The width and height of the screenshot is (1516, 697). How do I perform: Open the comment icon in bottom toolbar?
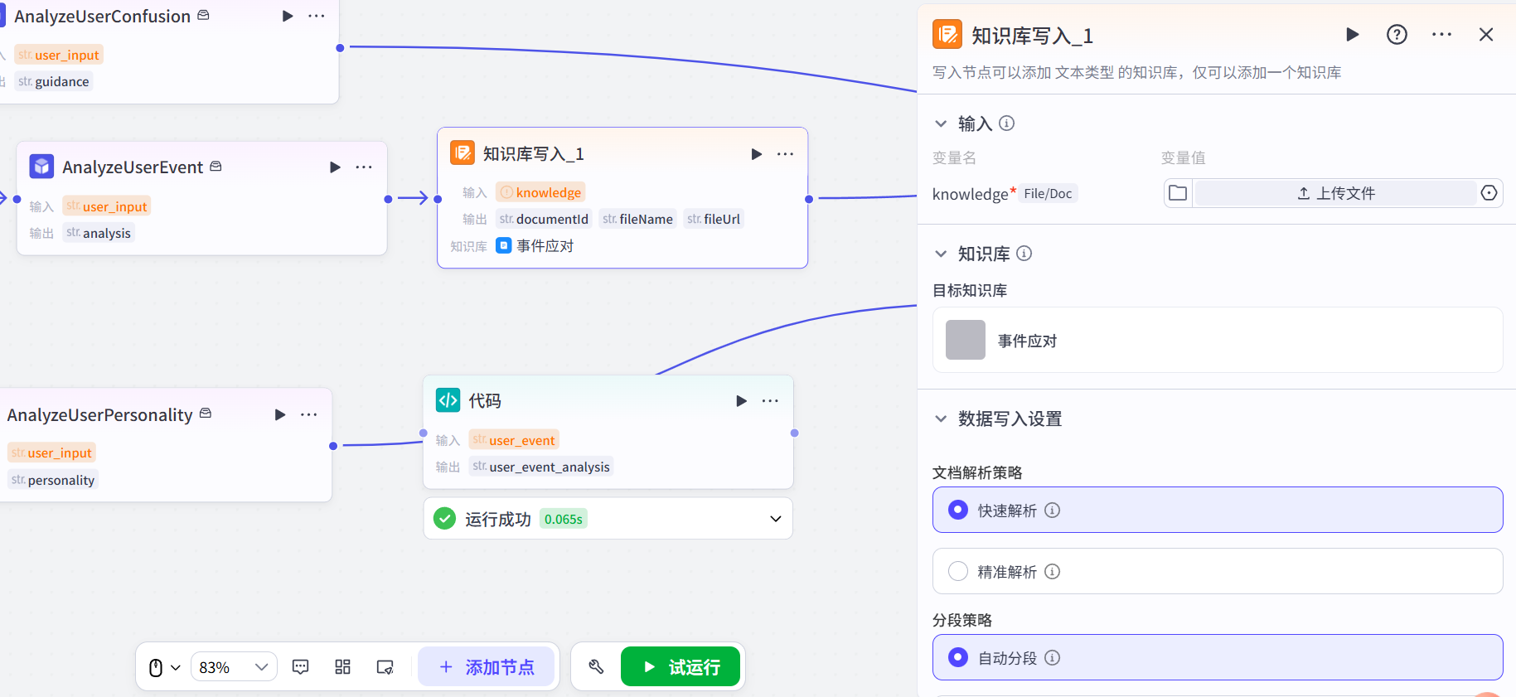point(301,667)
